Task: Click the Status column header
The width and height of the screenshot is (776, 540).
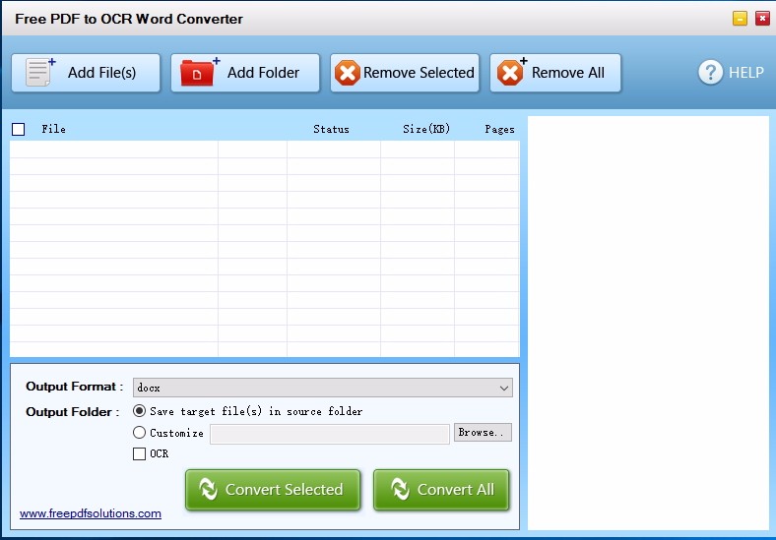Action: click(331, 129)
